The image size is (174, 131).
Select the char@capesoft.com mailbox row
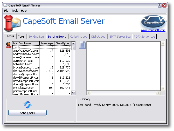pyautogui.click(x=26, y=71)
